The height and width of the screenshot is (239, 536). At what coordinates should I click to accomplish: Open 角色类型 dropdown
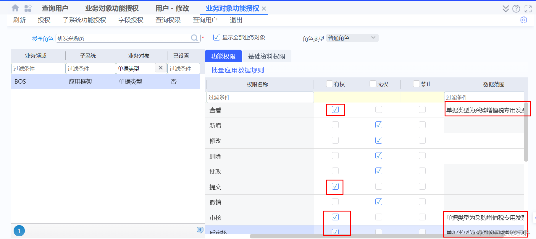click(x=352, y=38)
